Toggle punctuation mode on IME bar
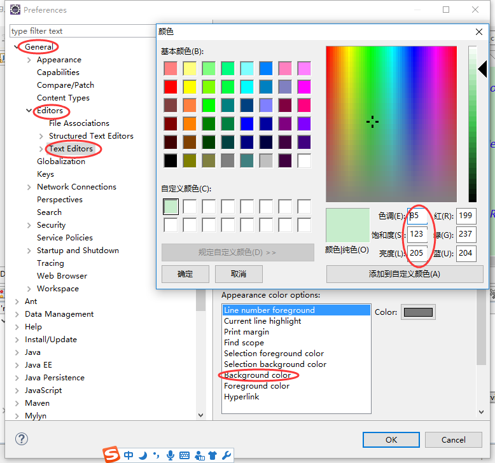The image size is (495, 463). pyautogui.click(x=156, y=455)
